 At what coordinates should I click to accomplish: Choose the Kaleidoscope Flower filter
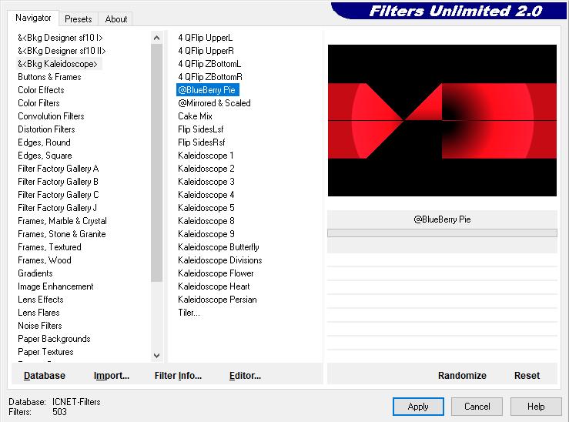point(216,273)
